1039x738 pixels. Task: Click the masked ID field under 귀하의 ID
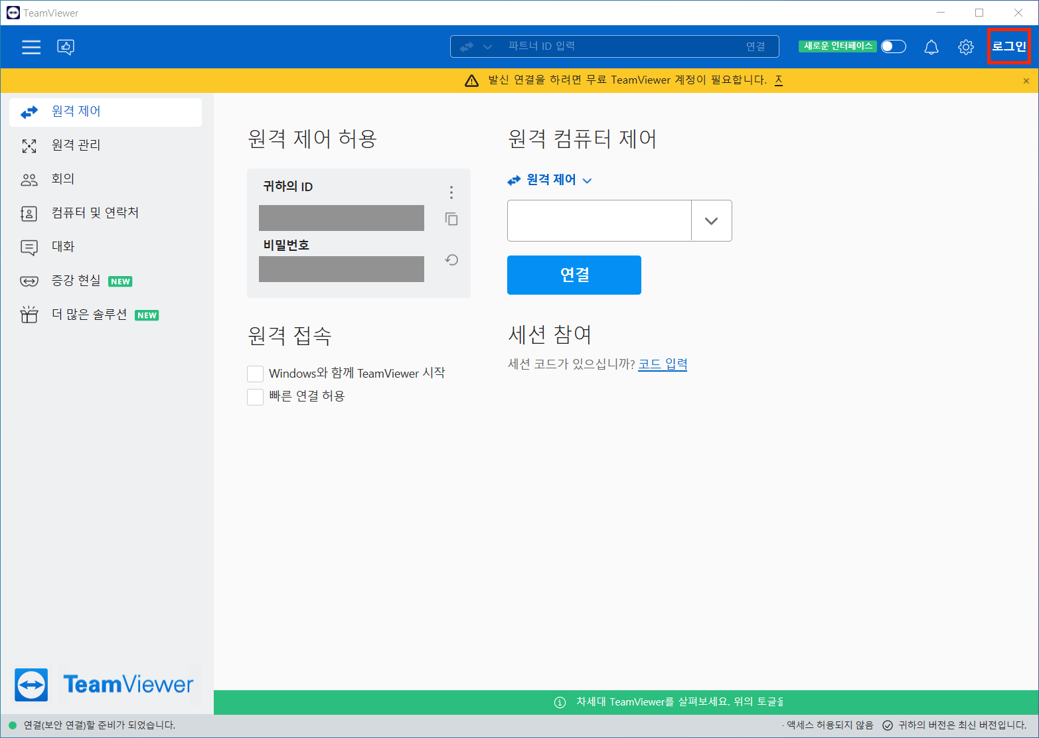pos(341,218)
